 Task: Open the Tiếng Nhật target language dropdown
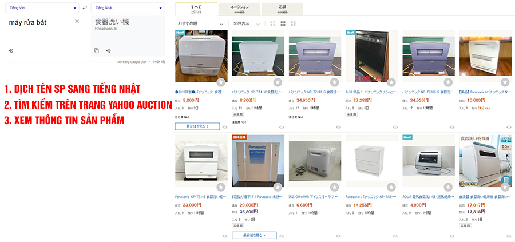point(128,8)
